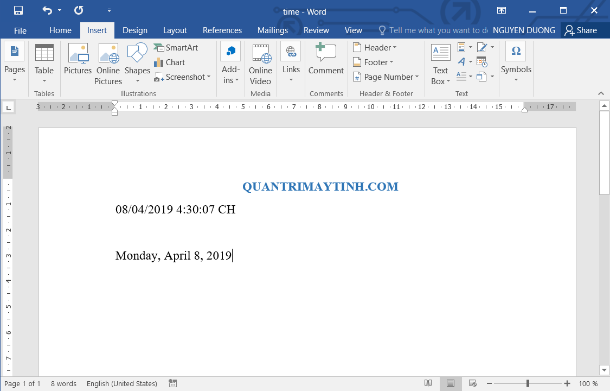Click the zoom slider handle
The width and height of the screenshot is (610, 391).
pos(528,383)
